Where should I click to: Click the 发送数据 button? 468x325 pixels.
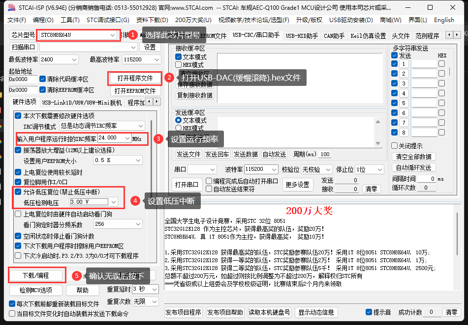pos(246,154)
